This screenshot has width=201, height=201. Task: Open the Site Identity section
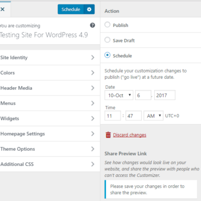pos(50,58)
